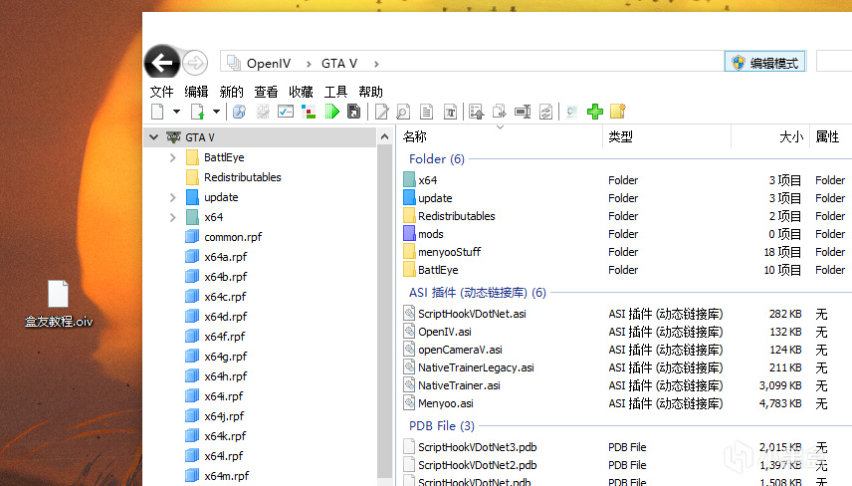Expand the update folder in tree

(173, 197)
